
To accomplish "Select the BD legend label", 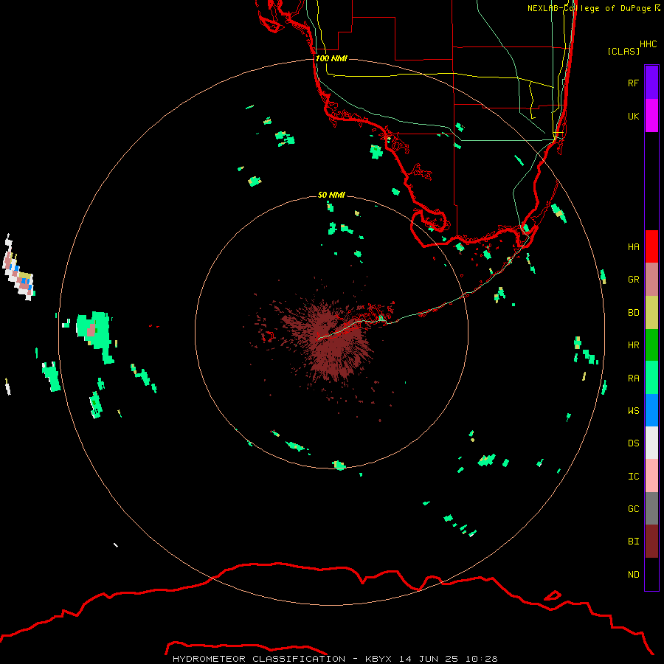I will (x=633, y=313).
